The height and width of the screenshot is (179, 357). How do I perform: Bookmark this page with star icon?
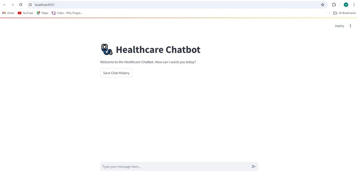pyautogui.click(x=322, y=5)
